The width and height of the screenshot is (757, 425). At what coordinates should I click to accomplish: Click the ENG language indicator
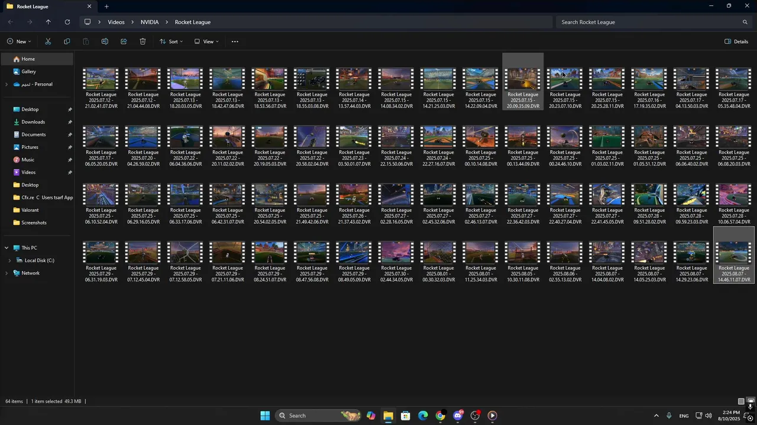coord(684,416)
